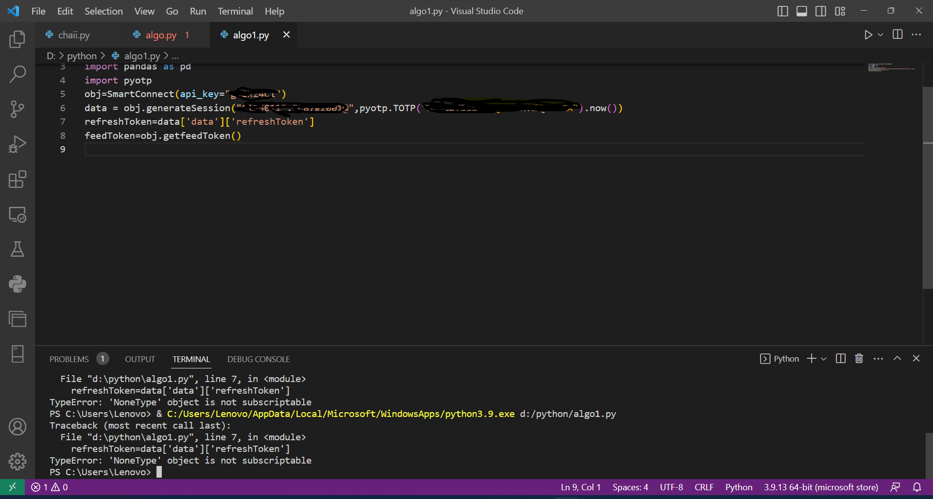Open the Explorer view in activity bar

click(x=17, y=39)
